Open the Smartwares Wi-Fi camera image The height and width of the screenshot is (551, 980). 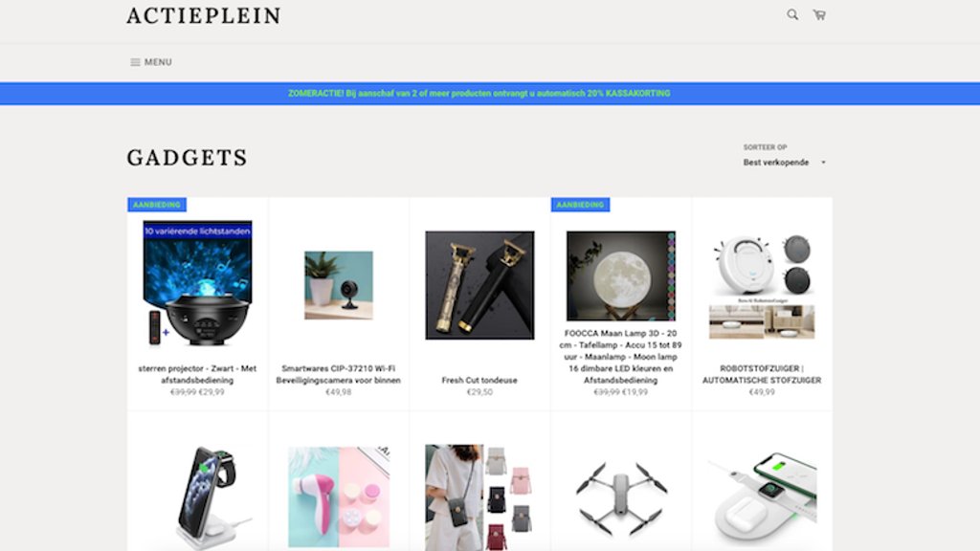[339, 285]
